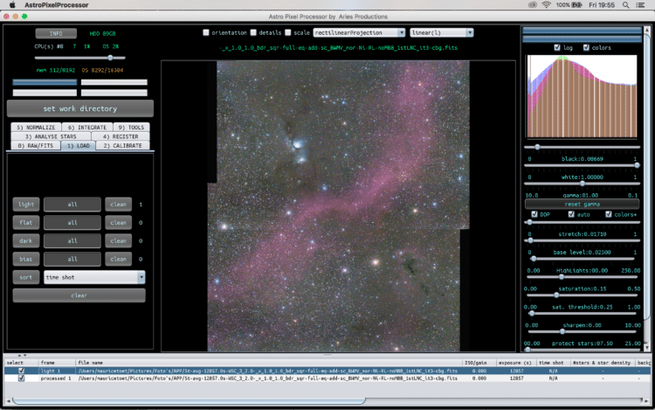Click the dark frames button
Image resolution: width=655 pixels, height=410 pixels.
point(26,240)
